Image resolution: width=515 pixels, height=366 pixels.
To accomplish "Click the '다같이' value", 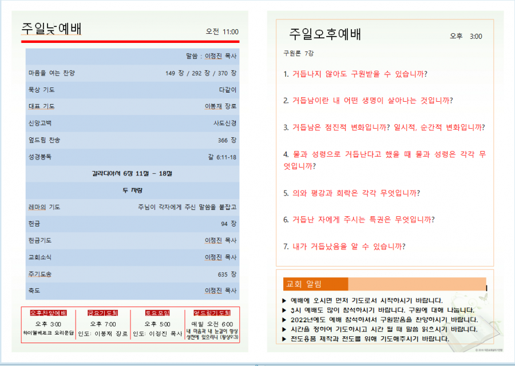I will click(x=228, y=90).
